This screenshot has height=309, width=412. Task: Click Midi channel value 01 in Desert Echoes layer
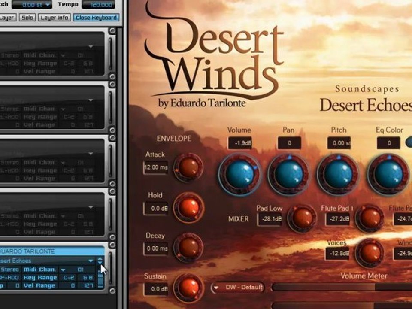pyautogui.click(x=81, y=270)
